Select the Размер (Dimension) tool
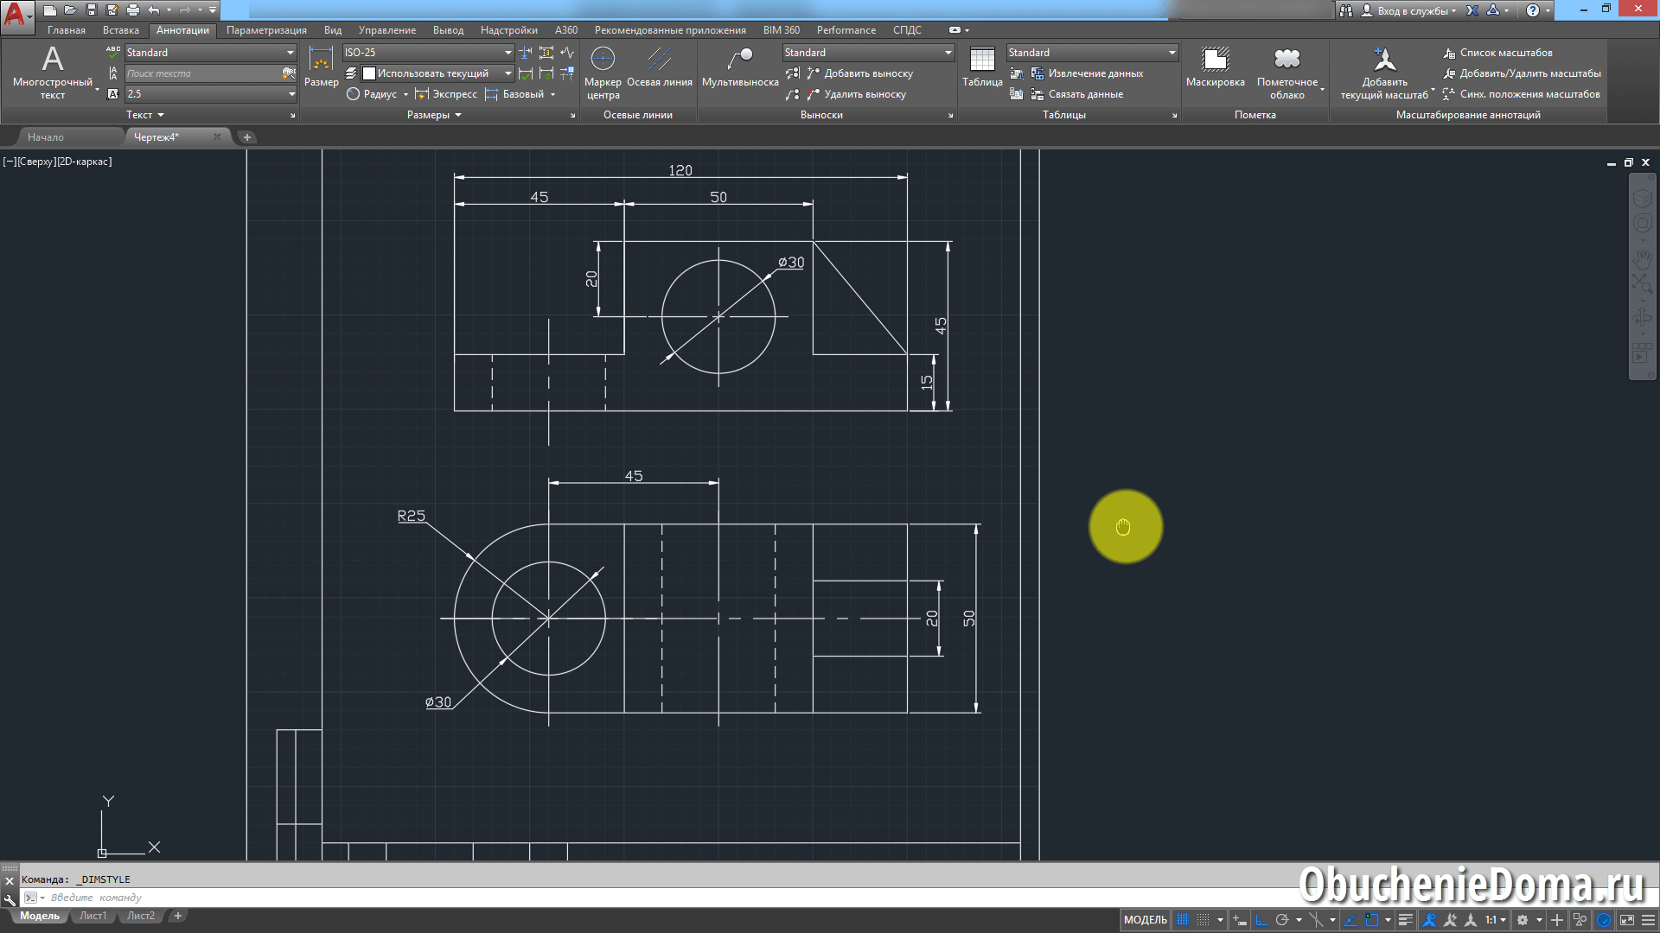Viewport: 1660px width, 933px height. tap(321, 69)
